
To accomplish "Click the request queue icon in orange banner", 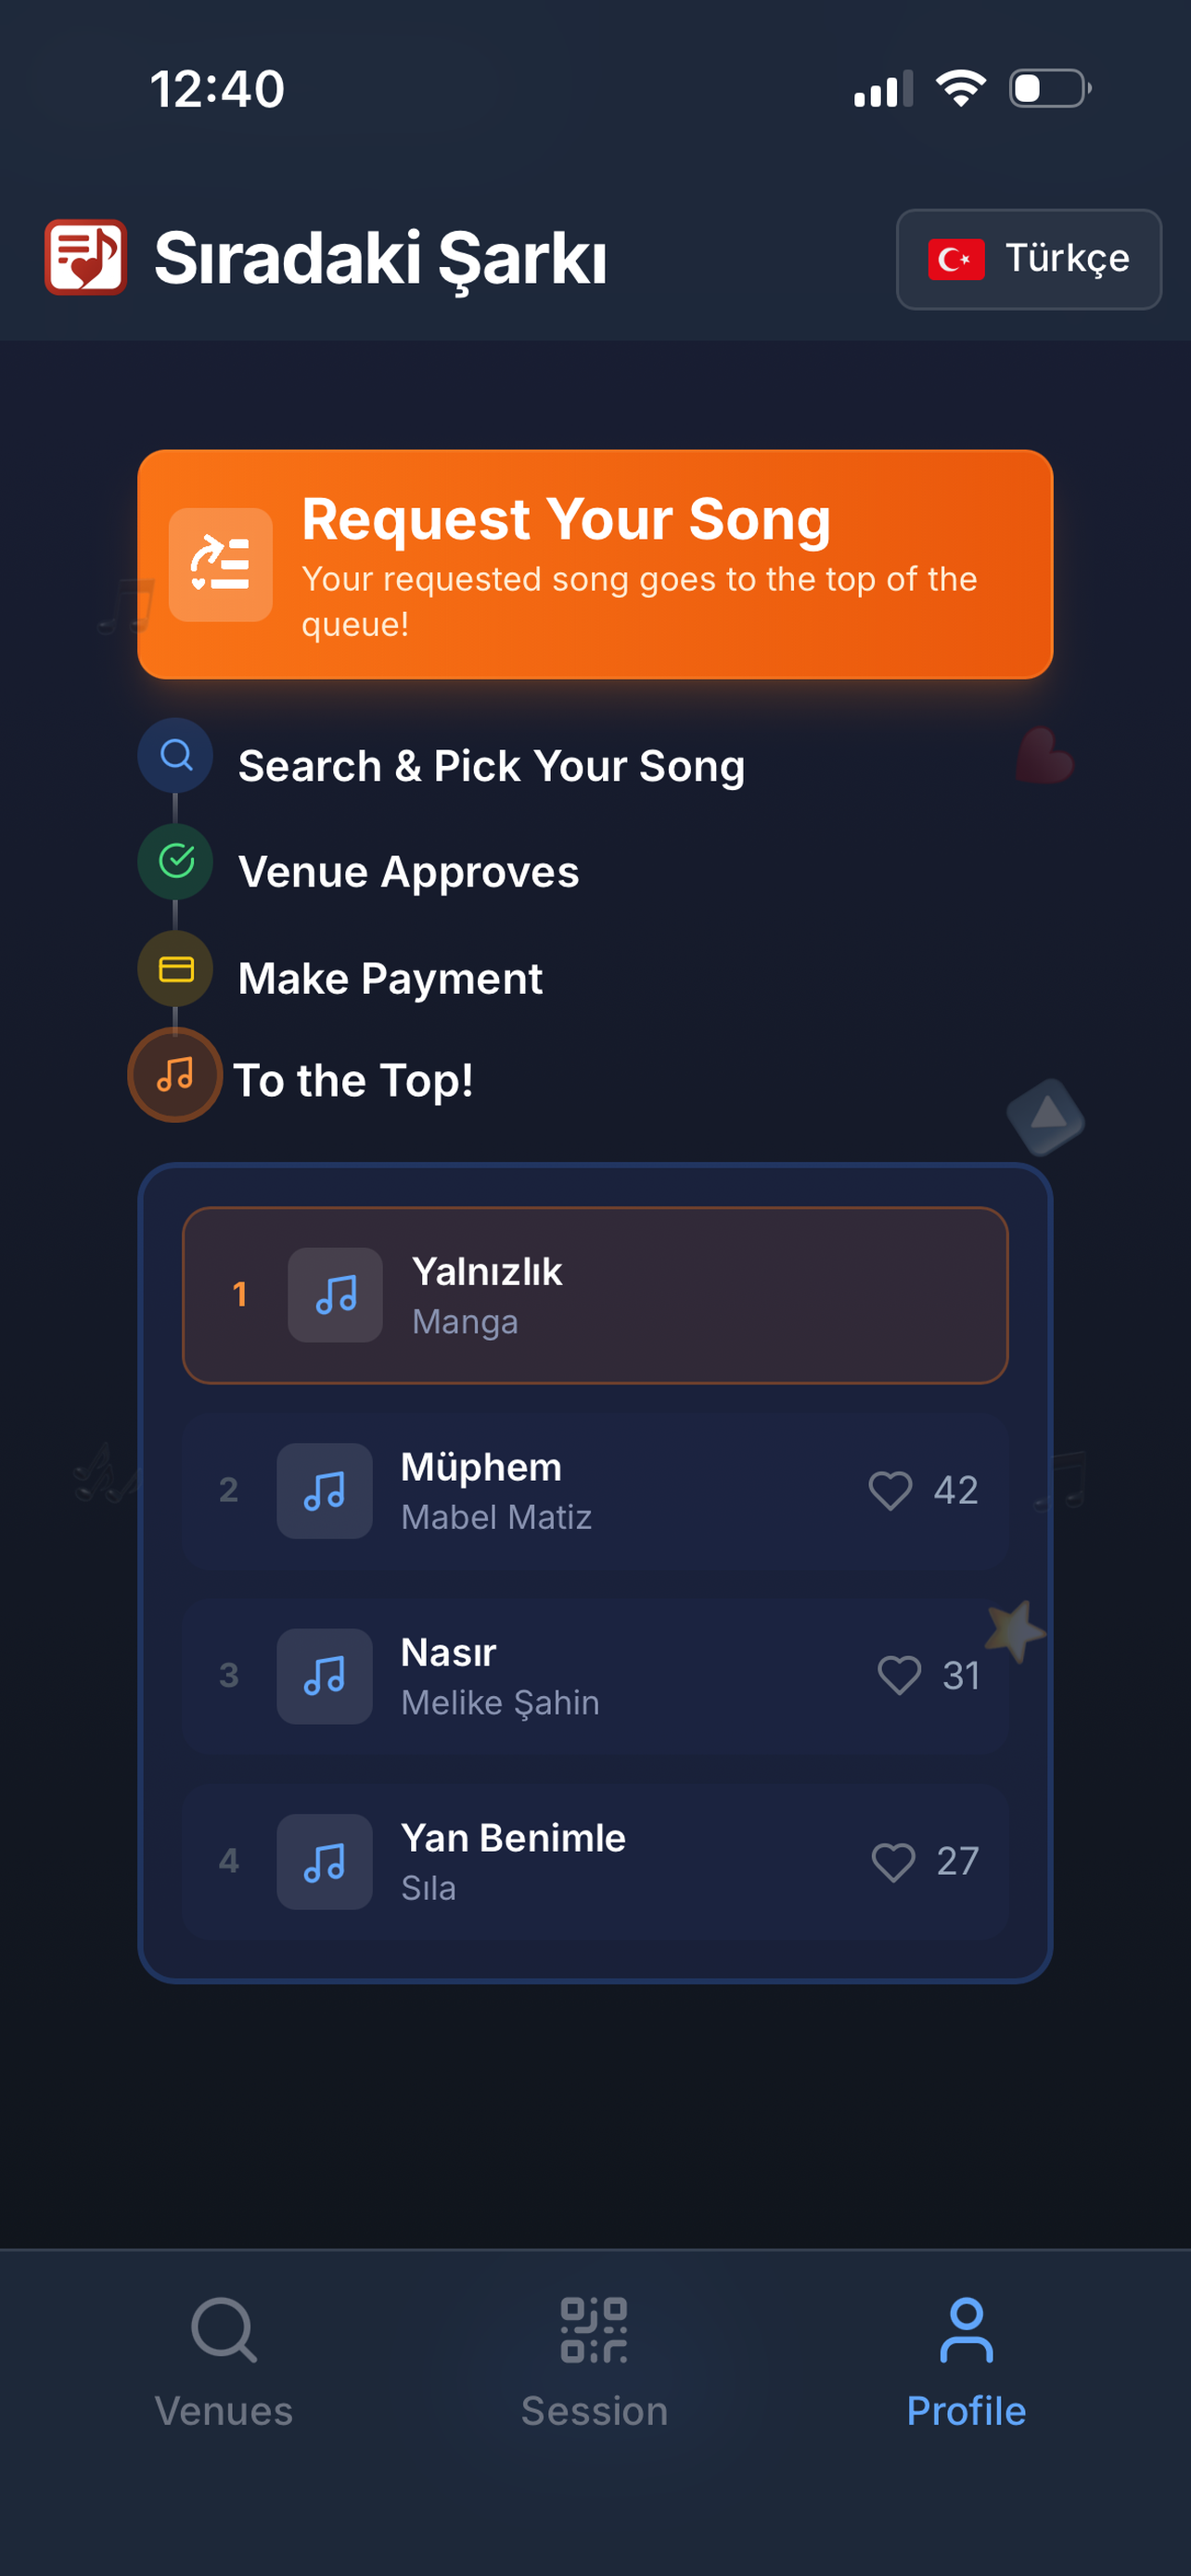I will point(220,564).
